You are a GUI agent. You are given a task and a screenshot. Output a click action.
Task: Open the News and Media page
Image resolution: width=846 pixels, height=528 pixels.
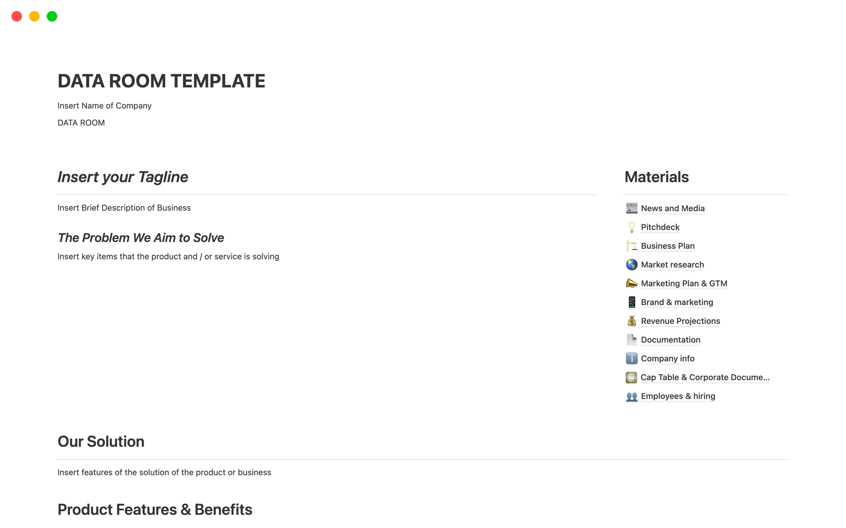[x=672, y=208]
